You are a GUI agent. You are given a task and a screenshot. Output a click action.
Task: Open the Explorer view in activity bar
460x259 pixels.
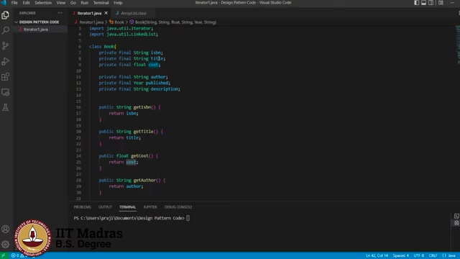click(5, 15)
